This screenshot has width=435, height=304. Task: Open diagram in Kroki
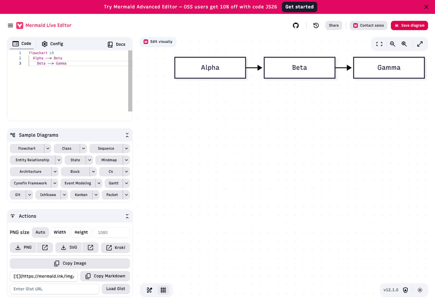[x=116, y=248]
